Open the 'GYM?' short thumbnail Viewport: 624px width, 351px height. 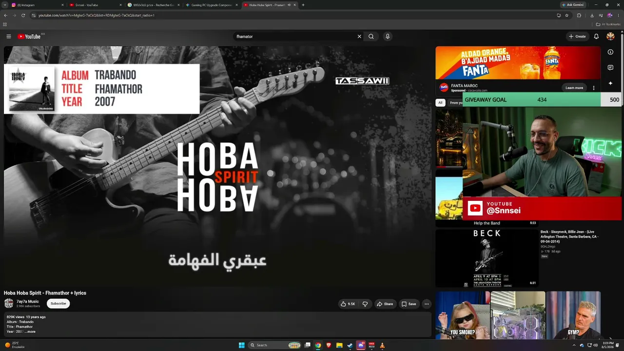tap(573, 315)
